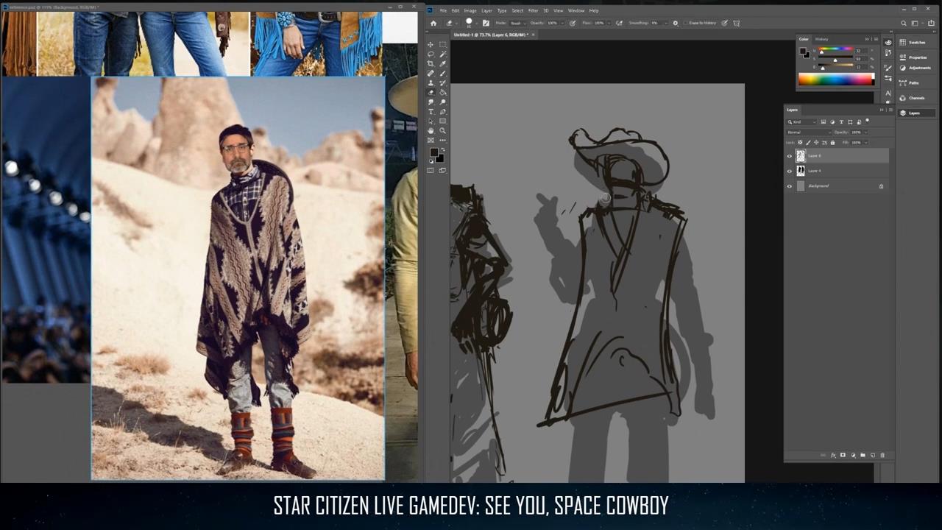The image size is (942, 530).
Task: Select the Move tool
Action: (x=431, y=45)
